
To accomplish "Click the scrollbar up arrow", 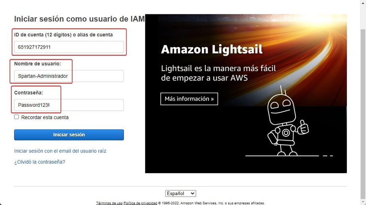I will (x=363, y=3).
